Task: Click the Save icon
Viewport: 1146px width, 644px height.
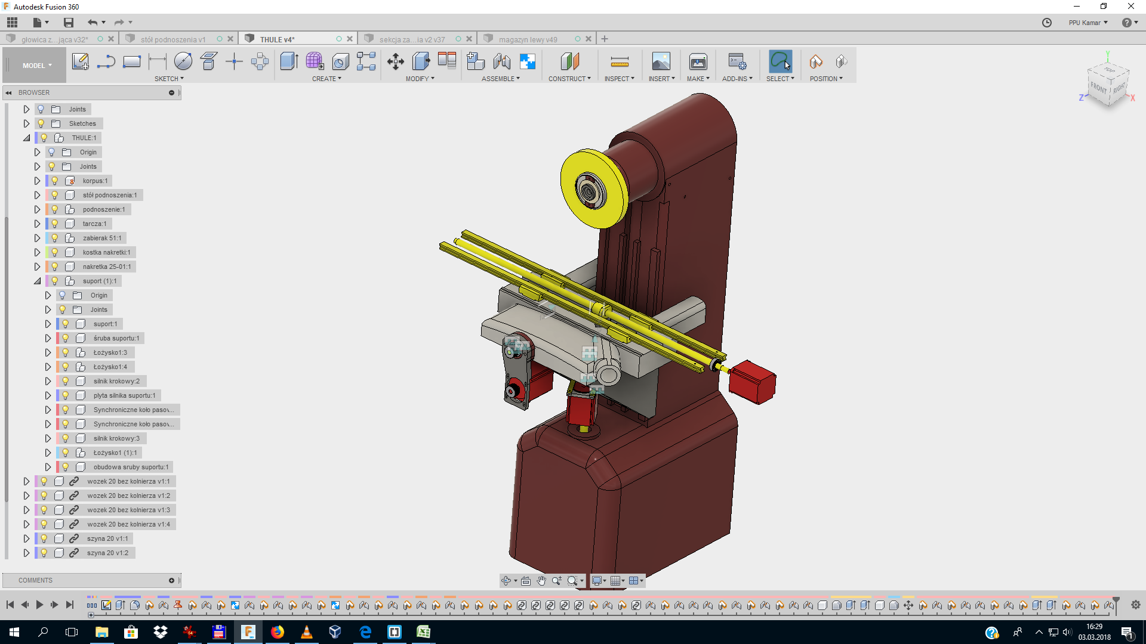Action: click(x=69, y=23)
